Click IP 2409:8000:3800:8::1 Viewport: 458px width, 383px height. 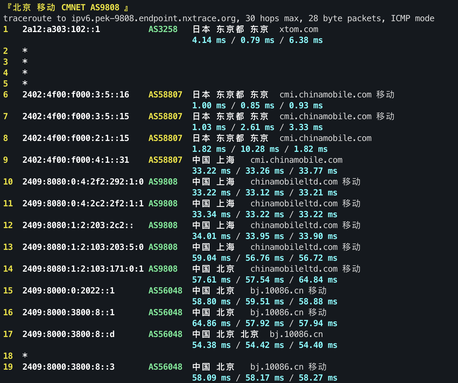tap(68, 313)
